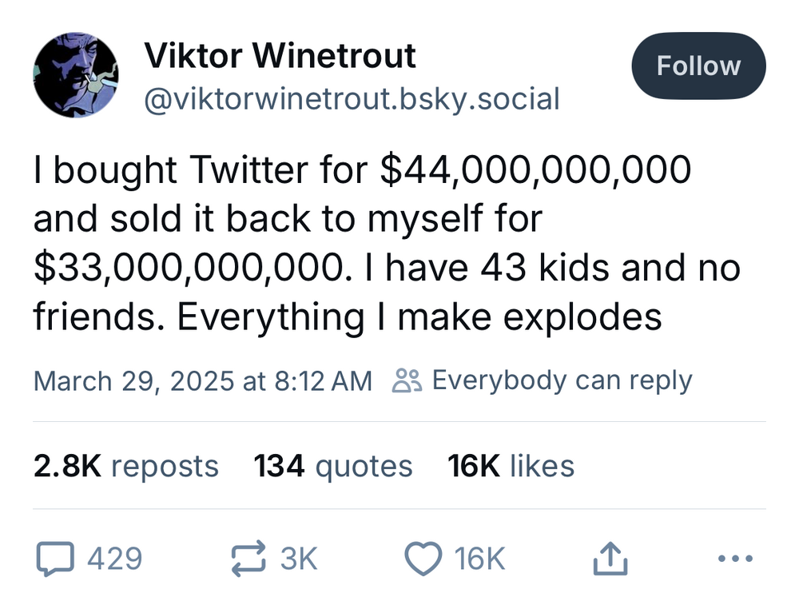799x609 pixels.
Task: Click the Viktor Winetrout display name
Action: click(x=280, y=56)
